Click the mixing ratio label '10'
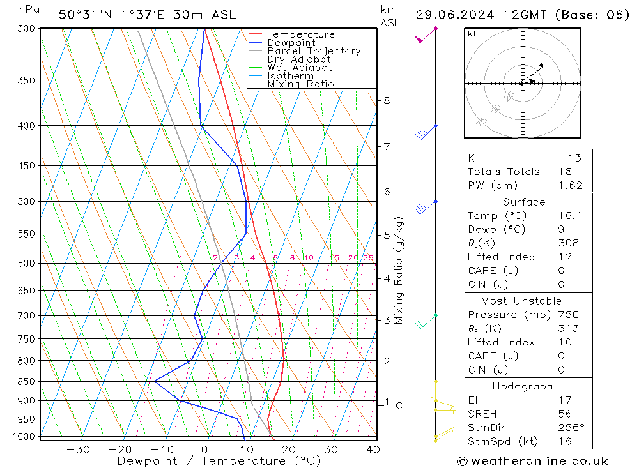The image size is (639, 468). [309, 258]
